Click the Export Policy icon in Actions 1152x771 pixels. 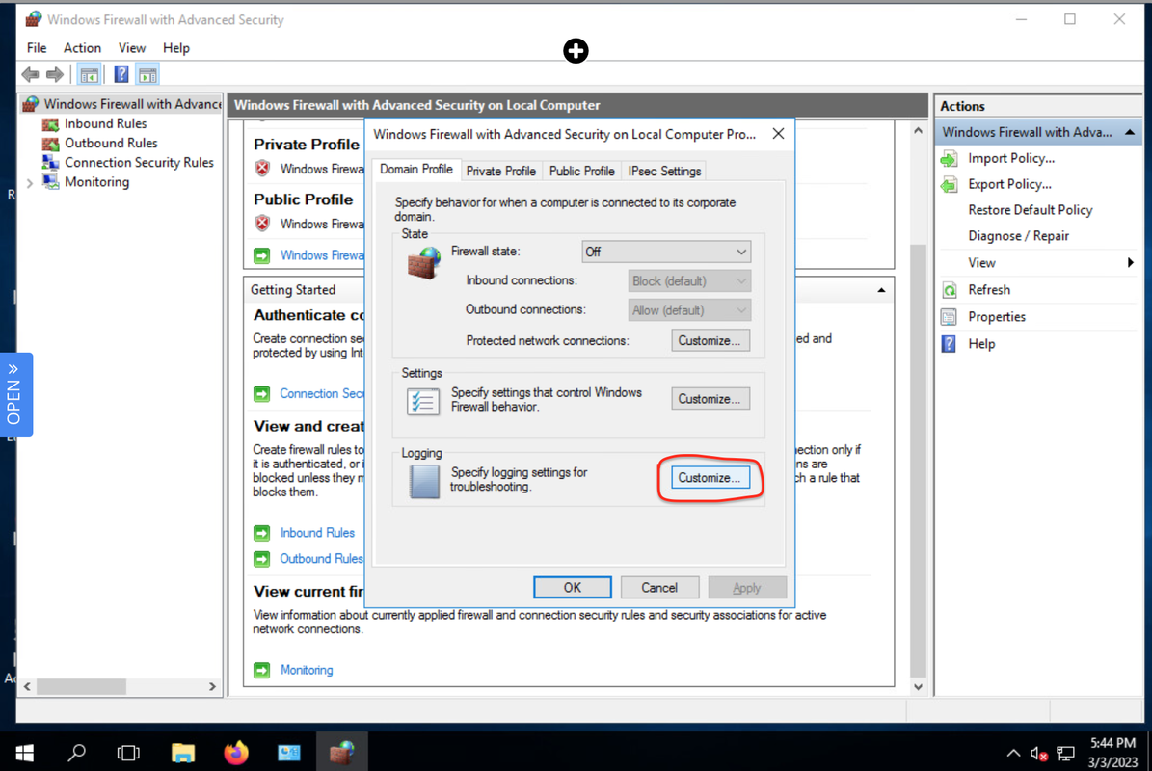coord(950,184)
